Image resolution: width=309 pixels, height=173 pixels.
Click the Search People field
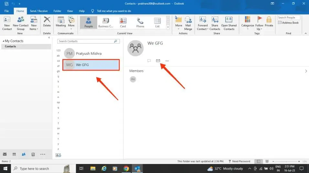289,17
